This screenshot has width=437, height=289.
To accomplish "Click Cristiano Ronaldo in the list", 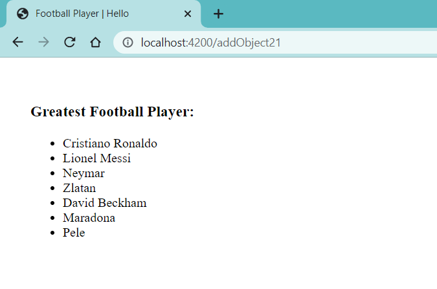I will click(109, 144).
